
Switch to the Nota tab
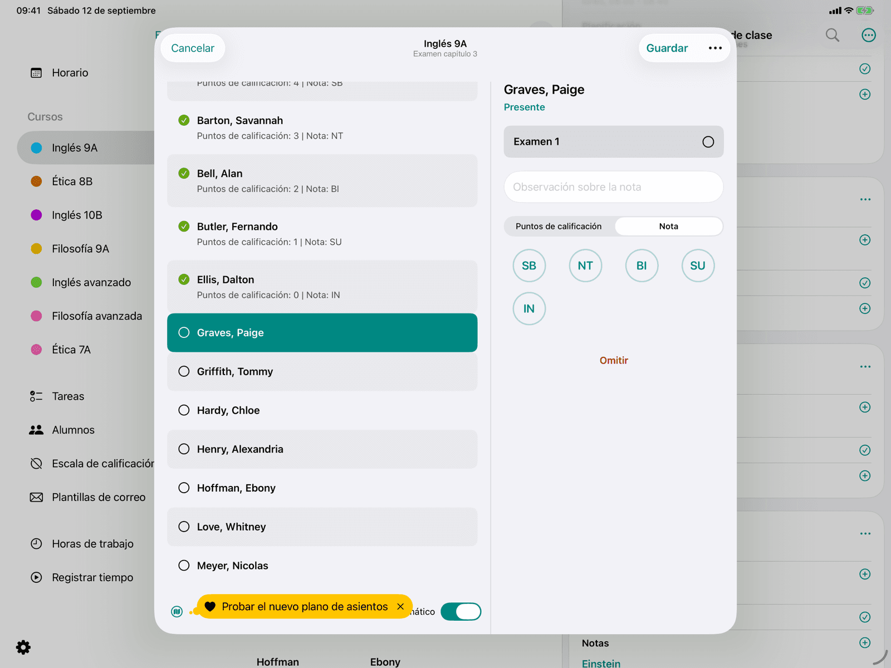click(x=668, y=227)
